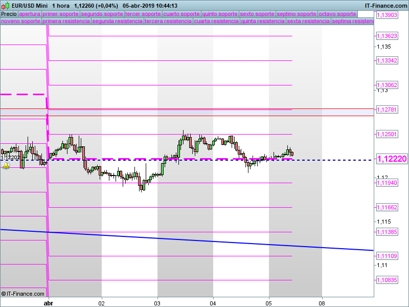
Task: Click the 1,10835 level price tag
Action: click(387, 280)
